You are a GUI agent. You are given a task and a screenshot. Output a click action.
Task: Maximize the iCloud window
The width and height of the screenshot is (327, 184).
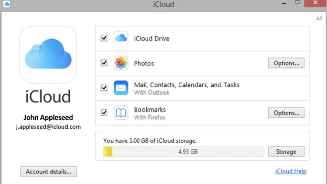298,3
